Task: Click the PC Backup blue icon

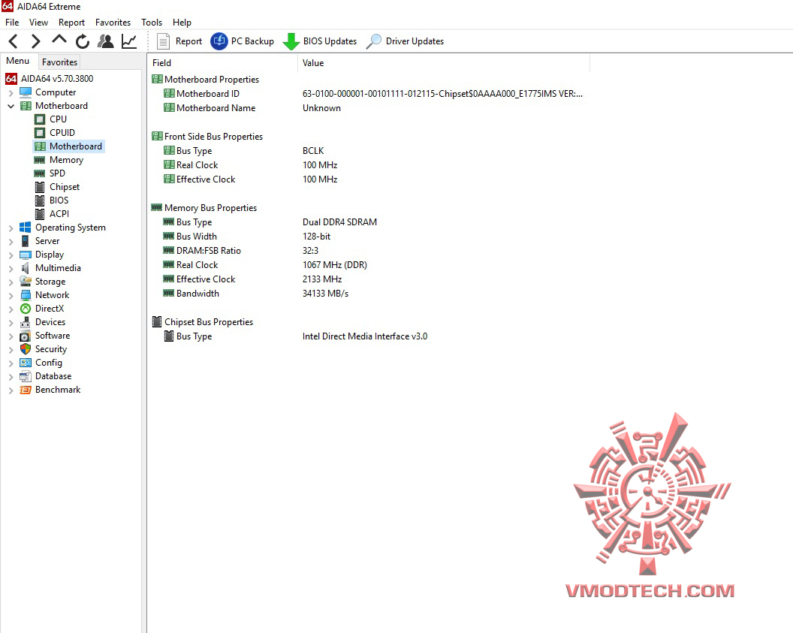Action: click(x=219, y=41)
